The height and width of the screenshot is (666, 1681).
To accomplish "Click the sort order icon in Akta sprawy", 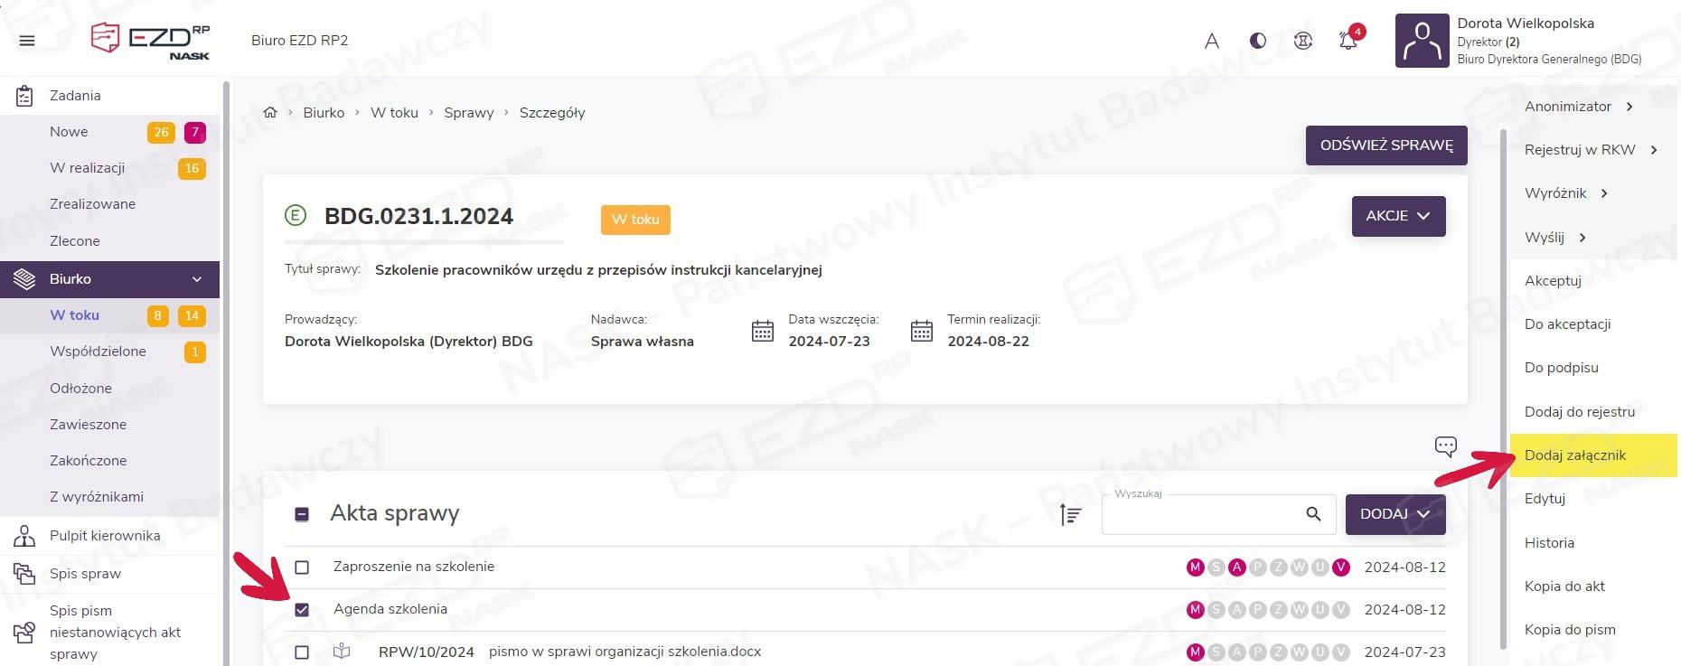I will click(x=1070, y=514).
